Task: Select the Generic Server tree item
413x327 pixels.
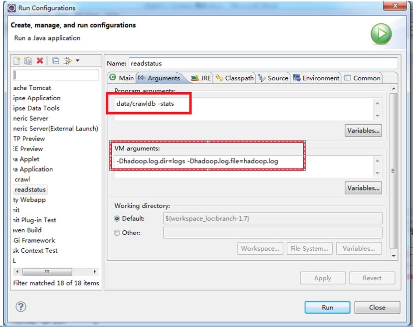Action: pos(30,119)
